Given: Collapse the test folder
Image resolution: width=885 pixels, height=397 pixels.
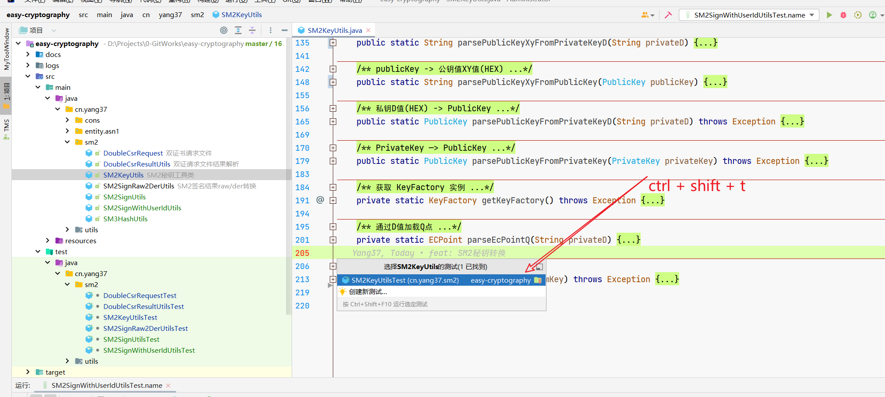Looking at the screenshot, I should point(38,252).
